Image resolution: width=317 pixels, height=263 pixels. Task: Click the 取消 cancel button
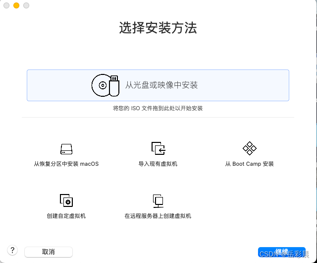click(49, 252)
